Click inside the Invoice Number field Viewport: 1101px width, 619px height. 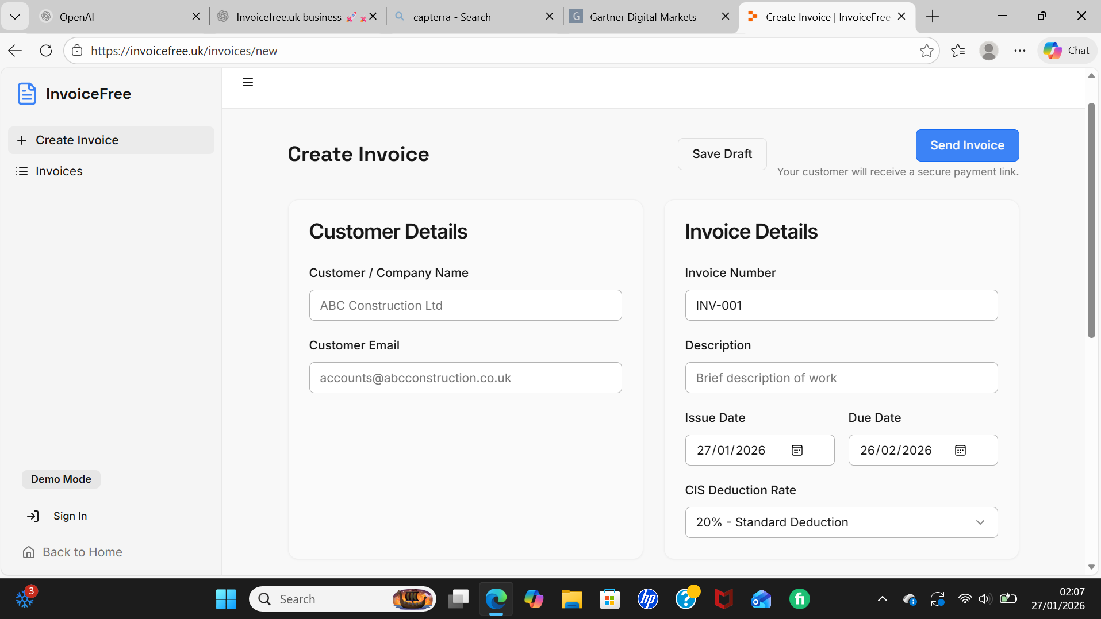[841, 305]
